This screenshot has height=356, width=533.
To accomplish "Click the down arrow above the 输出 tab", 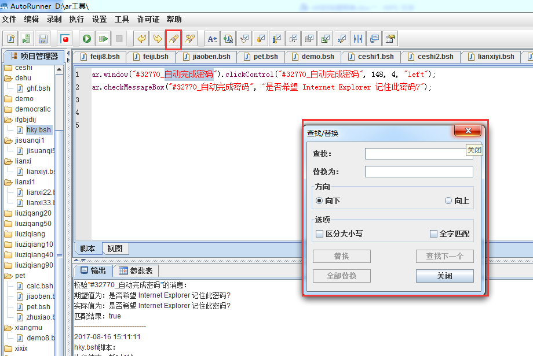I will coord(83,260).
